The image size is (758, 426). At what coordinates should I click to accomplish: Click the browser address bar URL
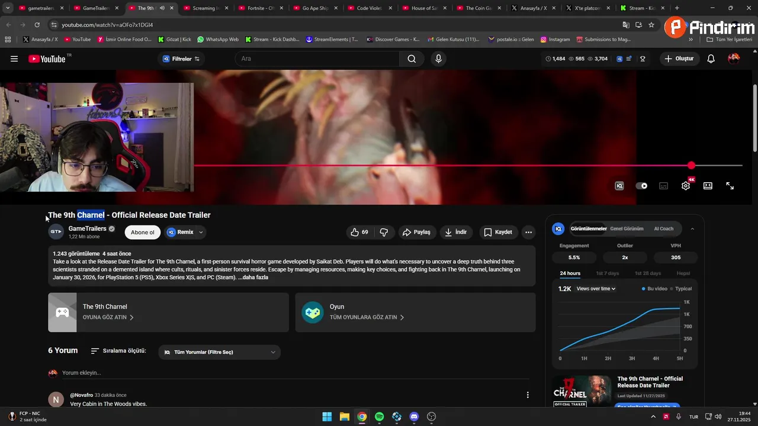(x=107, y=25)
